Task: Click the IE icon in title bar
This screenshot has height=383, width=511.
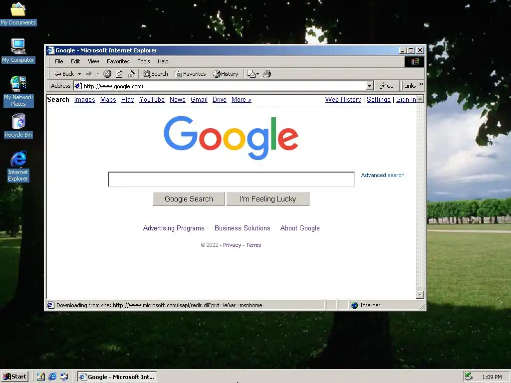Action: coord(50,50)
